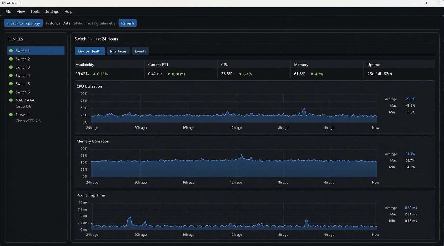Screen dimensions: 444x246
Task: Click the green status dot beside Switch 2
Action: 11,59
